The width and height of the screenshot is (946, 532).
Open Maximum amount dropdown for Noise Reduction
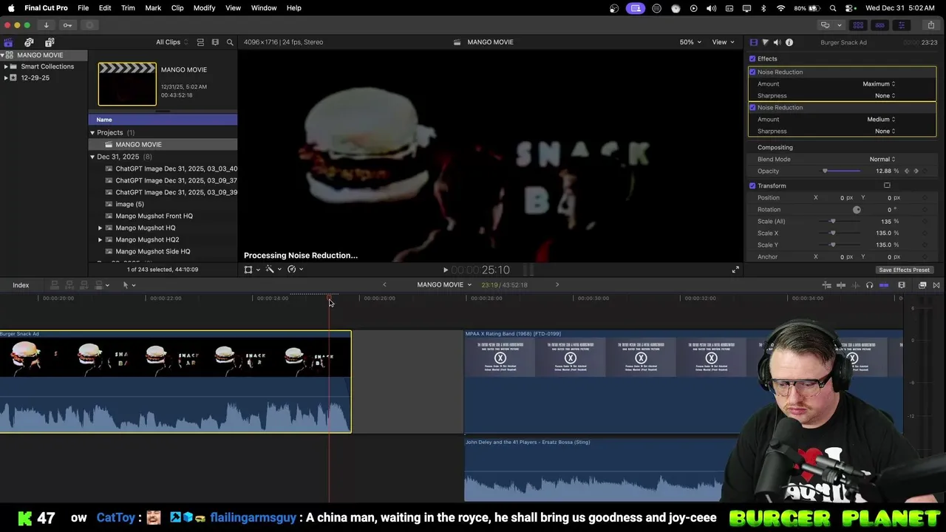coord(879,83)
